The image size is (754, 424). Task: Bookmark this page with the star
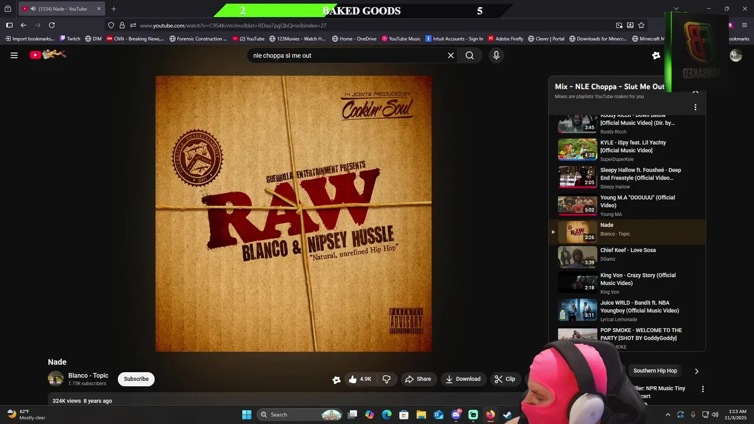641,25
